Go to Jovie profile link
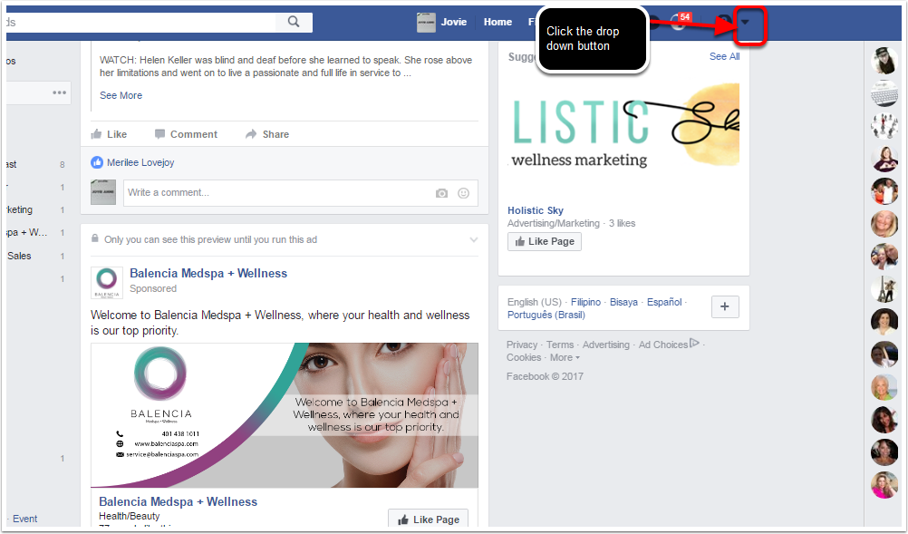The height and width of the screenshot is (534, 908). tap(453, 22)
